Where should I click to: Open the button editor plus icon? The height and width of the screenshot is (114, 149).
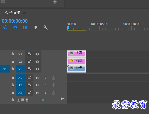click(x=55, y=2)
